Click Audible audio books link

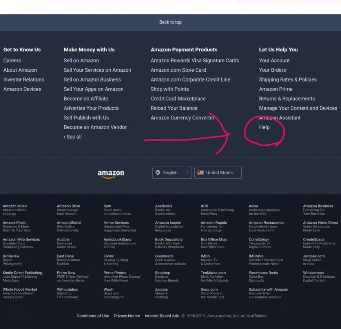(x=66, y=243)
